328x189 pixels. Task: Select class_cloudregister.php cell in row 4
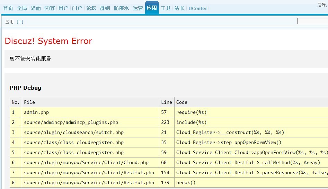click(91, 142)
